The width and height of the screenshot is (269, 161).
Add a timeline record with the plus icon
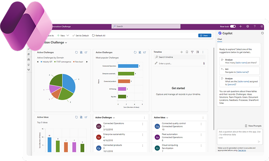coord(182,52)
